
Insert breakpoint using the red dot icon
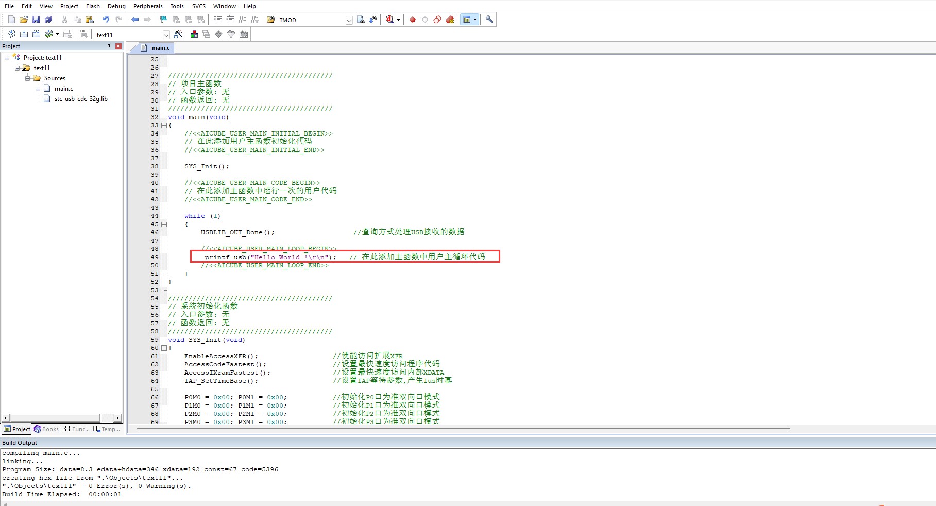point(412,20)
